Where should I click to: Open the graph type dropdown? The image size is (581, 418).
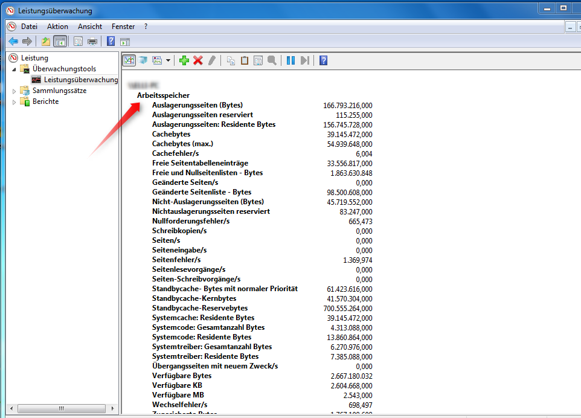(167, 60)
